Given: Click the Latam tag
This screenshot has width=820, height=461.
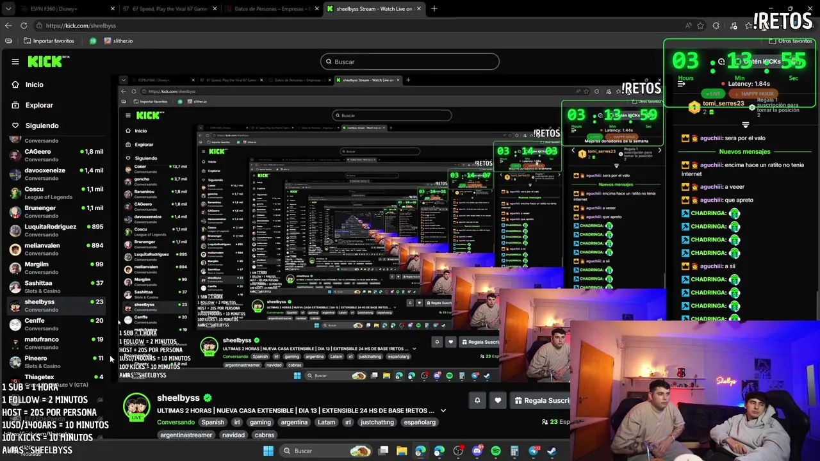Looking at the screenshot, I should click(x=326, y=422).
